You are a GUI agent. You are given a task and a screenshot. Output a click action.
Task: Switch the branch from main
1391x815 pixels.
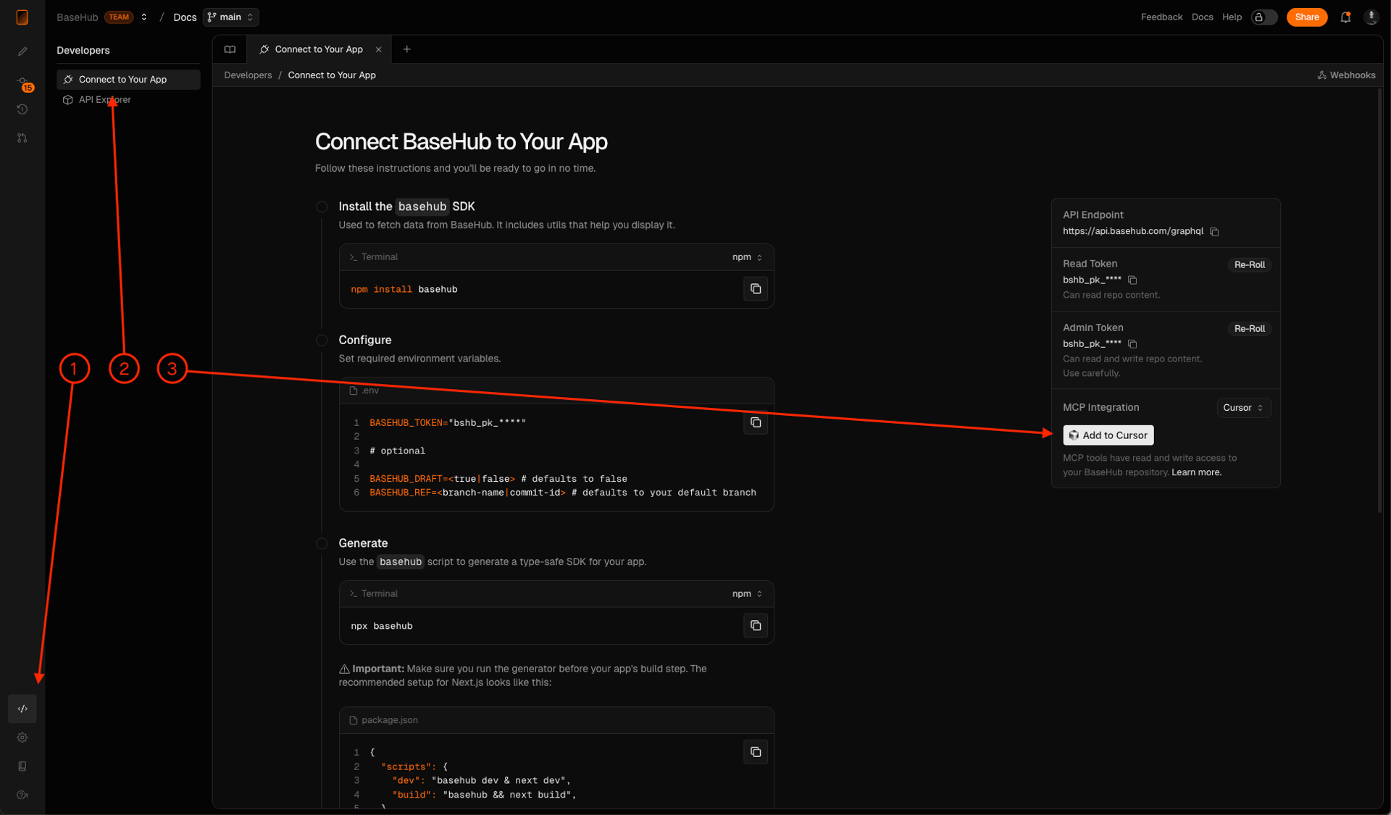230,17
